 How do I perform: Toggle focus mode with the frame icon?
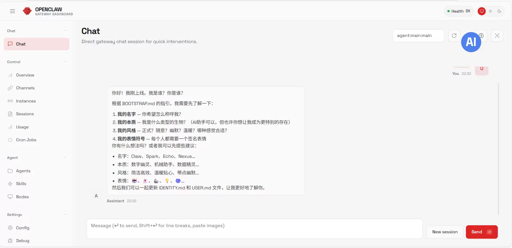coord(497,36)
